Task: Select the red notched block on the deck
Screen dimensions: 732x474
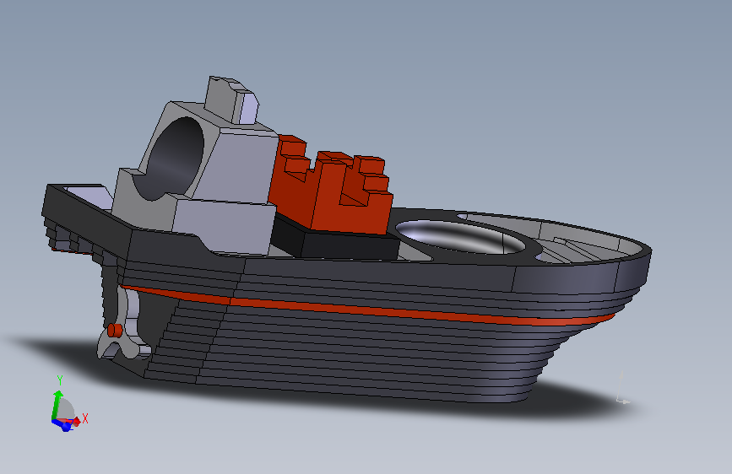Action: coord(330,186)
